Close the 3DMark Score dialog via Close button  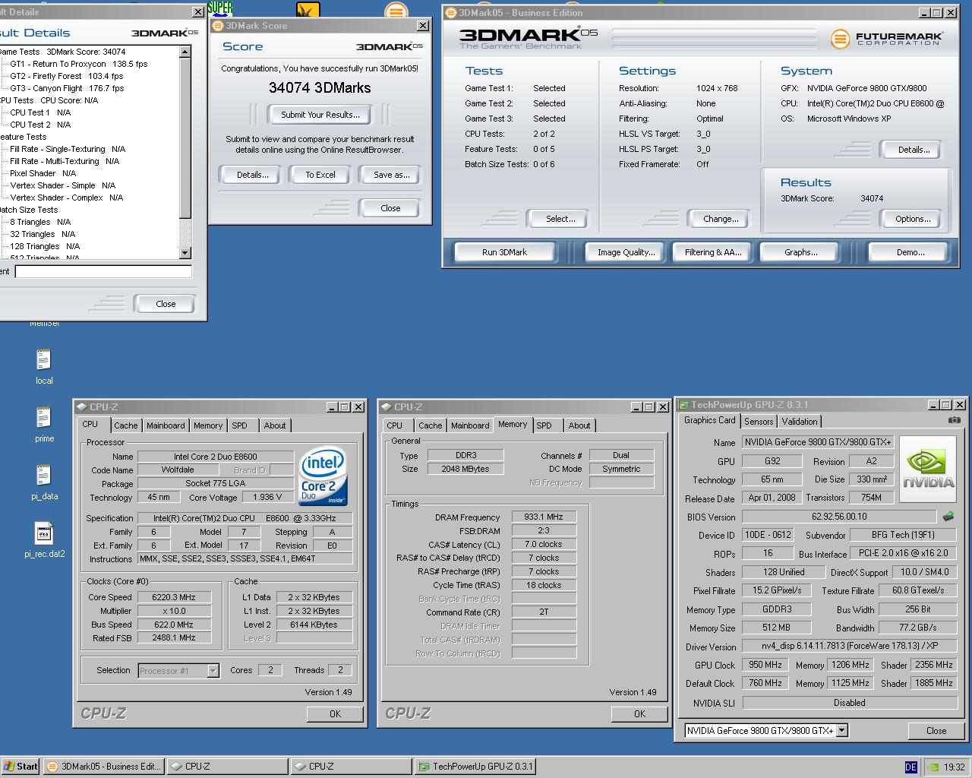coord(390,208)
